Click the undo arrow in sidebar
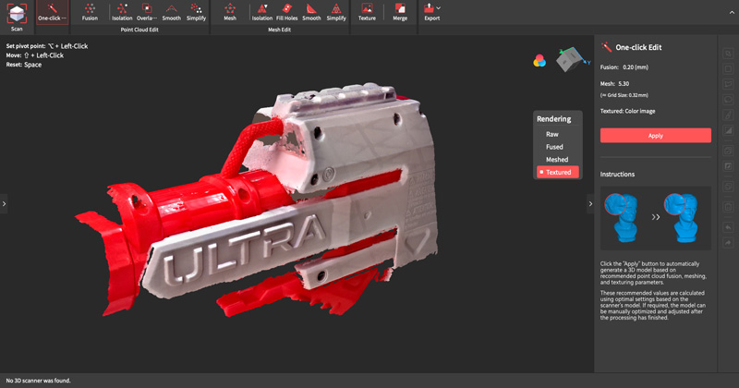 (728, 227)
